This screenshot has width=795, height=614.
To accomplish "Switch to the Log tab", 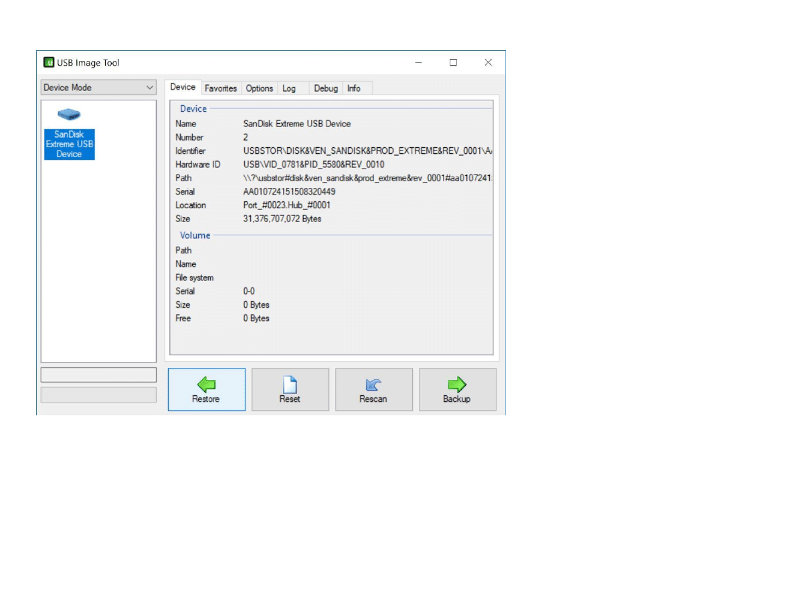I will tap(289, 88).
